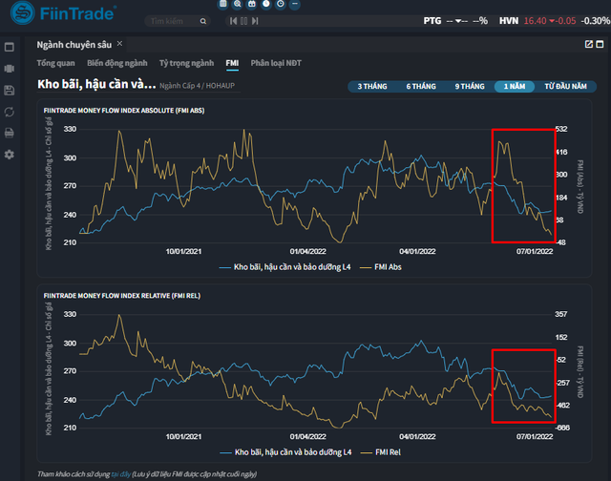This screenshot has width=611, height=481.
Task: Close the Ngành chuyên sâu tab
Action: [119, 45]
